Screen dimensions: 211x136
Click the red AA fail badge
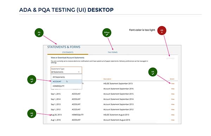[162, 30]
